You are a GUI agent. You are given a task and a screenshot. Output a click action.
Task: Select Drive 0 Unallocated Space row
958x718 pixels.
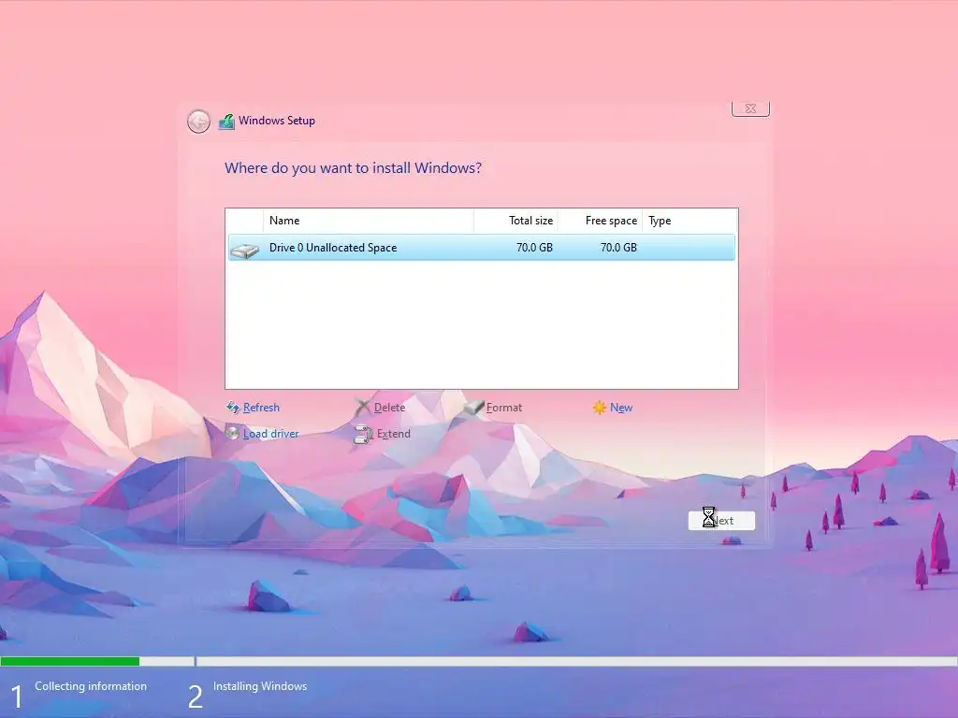[482, 247]
